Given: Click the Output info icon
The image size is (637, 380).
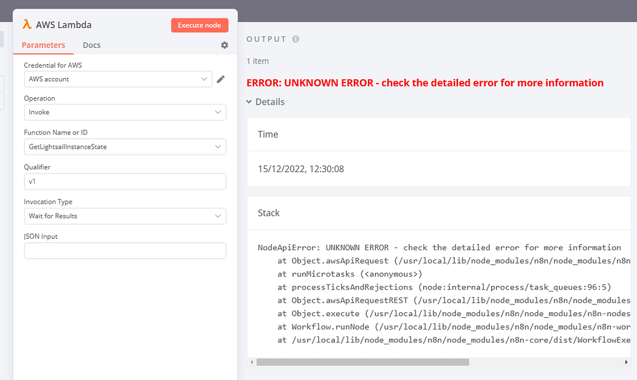Looking at the screenshot, I should (x=296, y=39).
